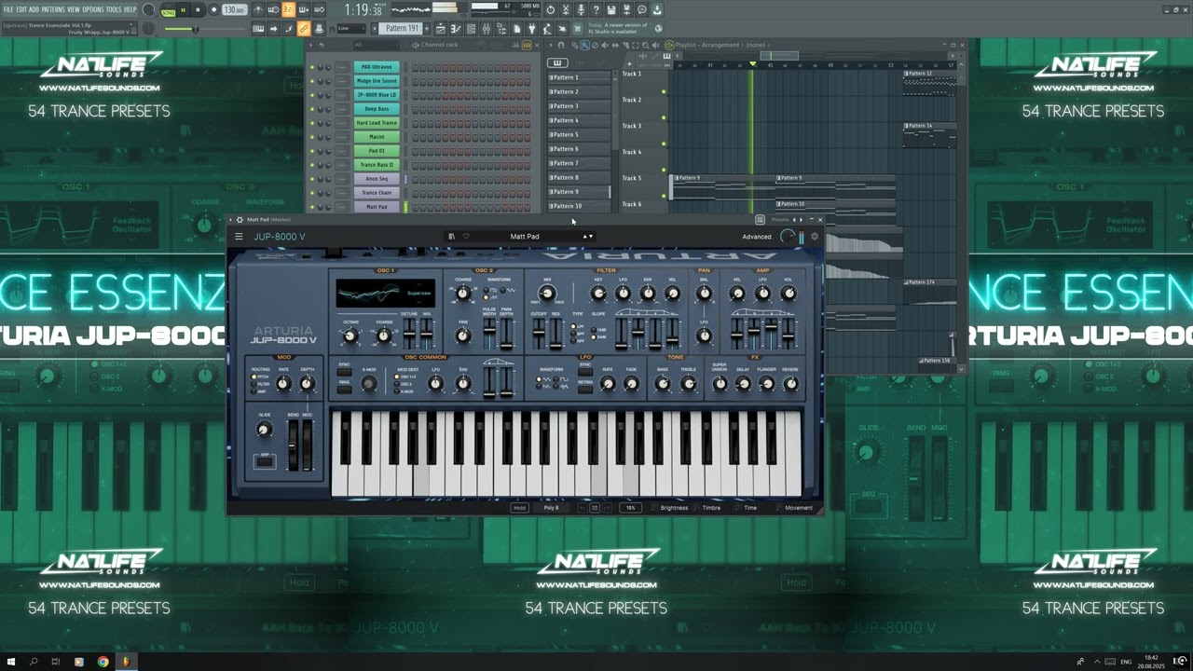Click the question mark help icon
1193x671 pixels.
coord(596,10)
